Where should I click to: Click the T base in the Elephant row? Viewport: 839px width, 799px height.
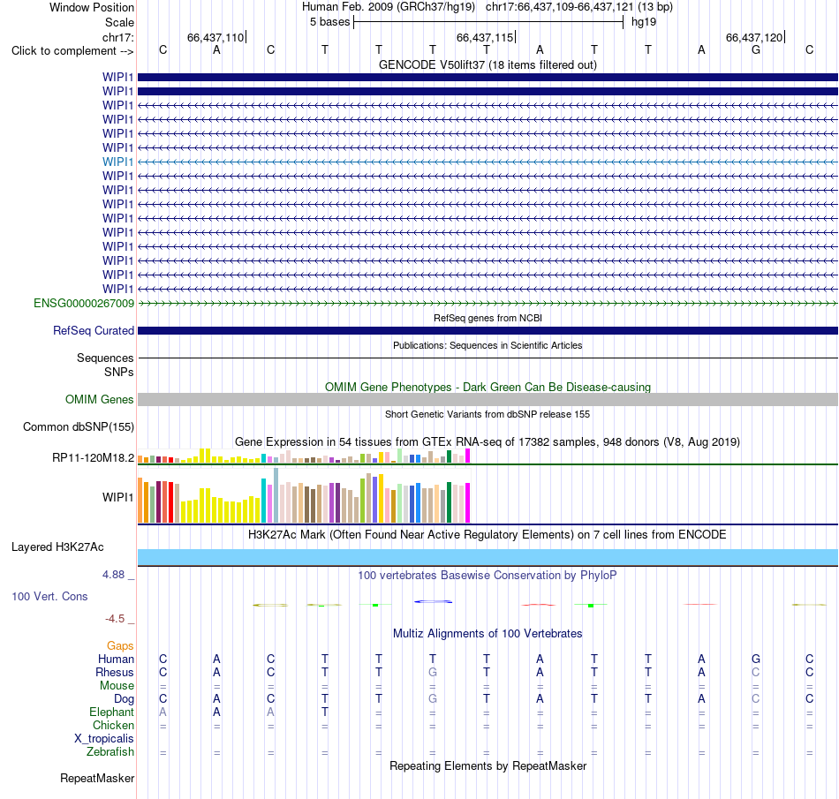325,712
